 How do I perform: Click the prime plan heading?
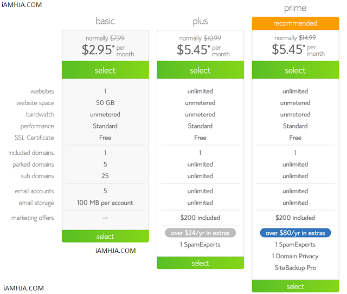pyautogui.click(x=295, y=9)
